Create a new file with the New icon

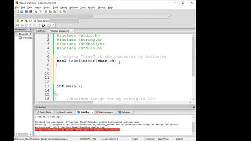point(18,12)
